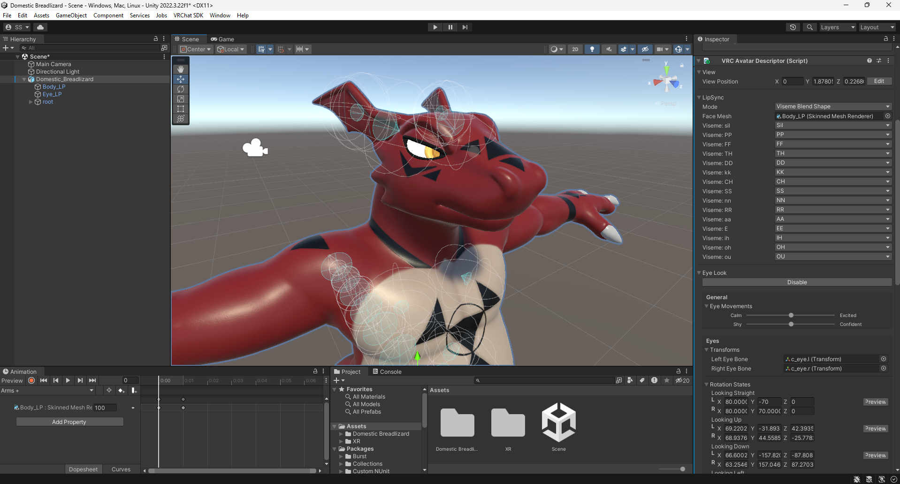The image size is (900, 484).
Task: Select the Hand view tool
Action: pos(181,69)
